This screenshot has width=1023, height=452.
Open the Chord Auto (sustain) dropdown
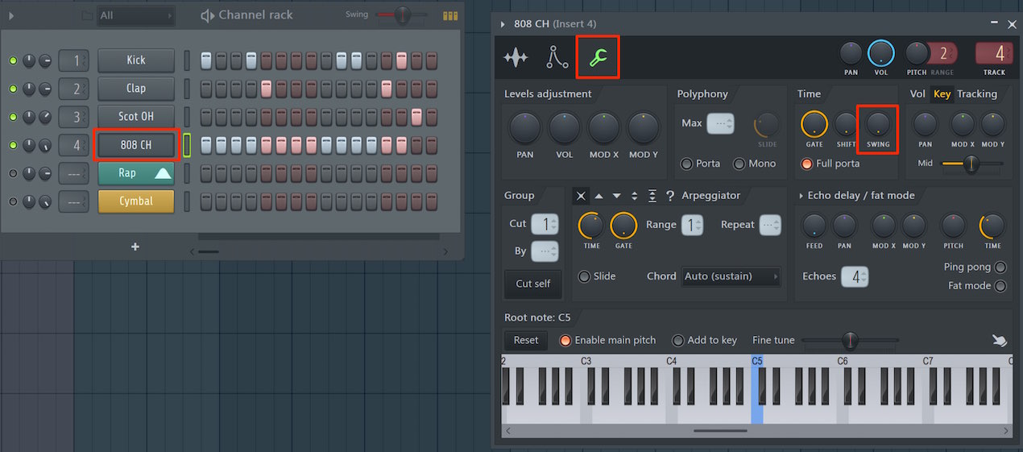coord(731,276)
